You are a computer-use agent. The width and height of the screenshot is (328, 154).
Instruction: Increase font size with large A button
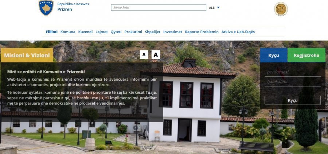pos(156,54)
